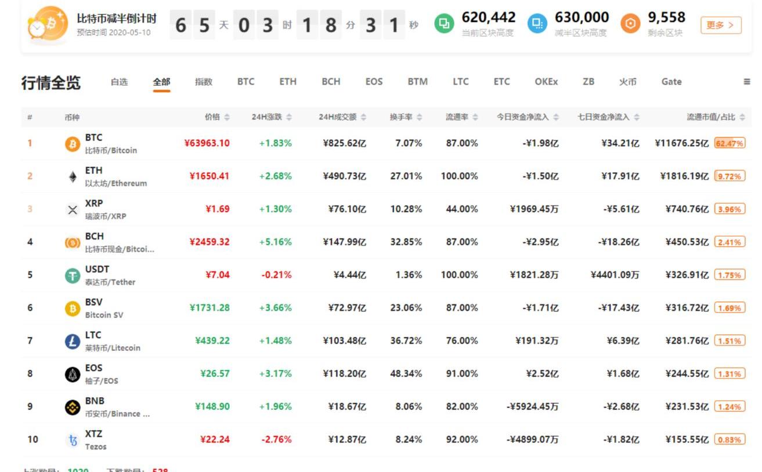762x472 pixels.
Task: Click the Litecoin LTC coin icon
Action: 72,342
